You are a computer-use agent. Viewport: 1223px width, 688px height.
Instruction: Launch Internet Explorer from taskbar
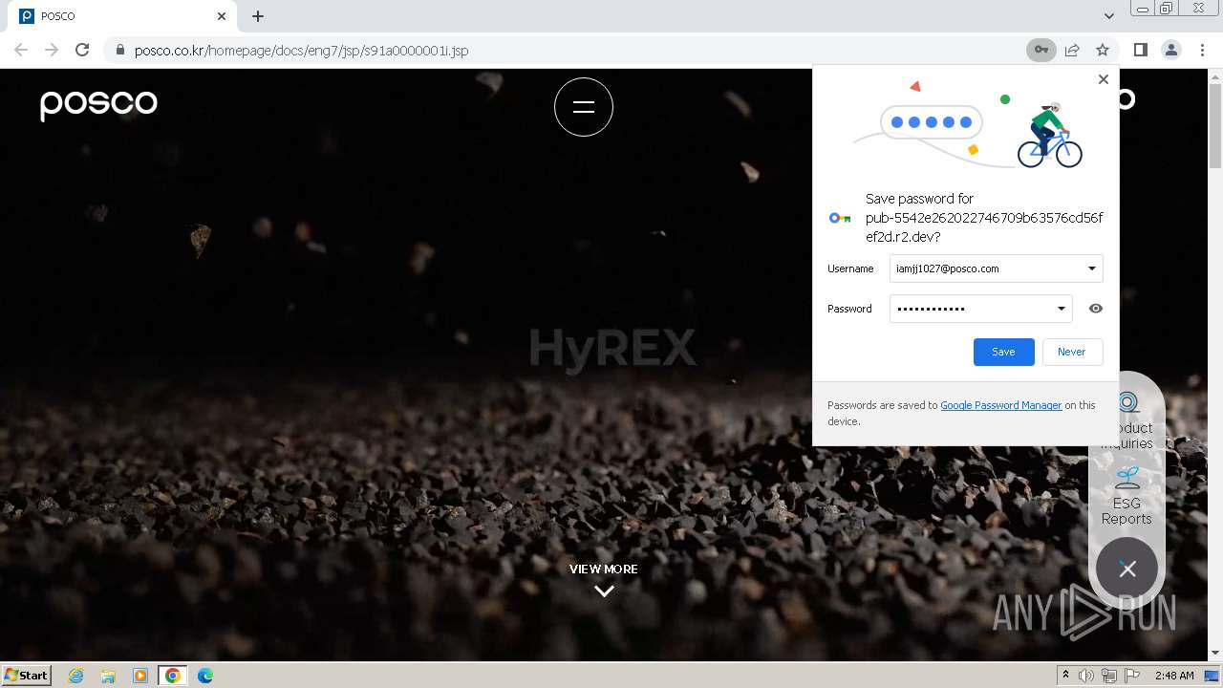[75, 676]
